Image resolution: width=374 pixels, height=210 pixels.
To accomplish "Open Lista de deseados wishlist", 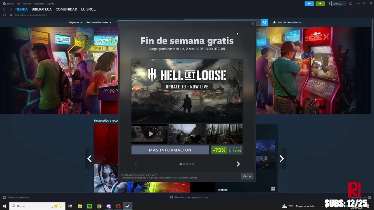I will tap(287, 22).
